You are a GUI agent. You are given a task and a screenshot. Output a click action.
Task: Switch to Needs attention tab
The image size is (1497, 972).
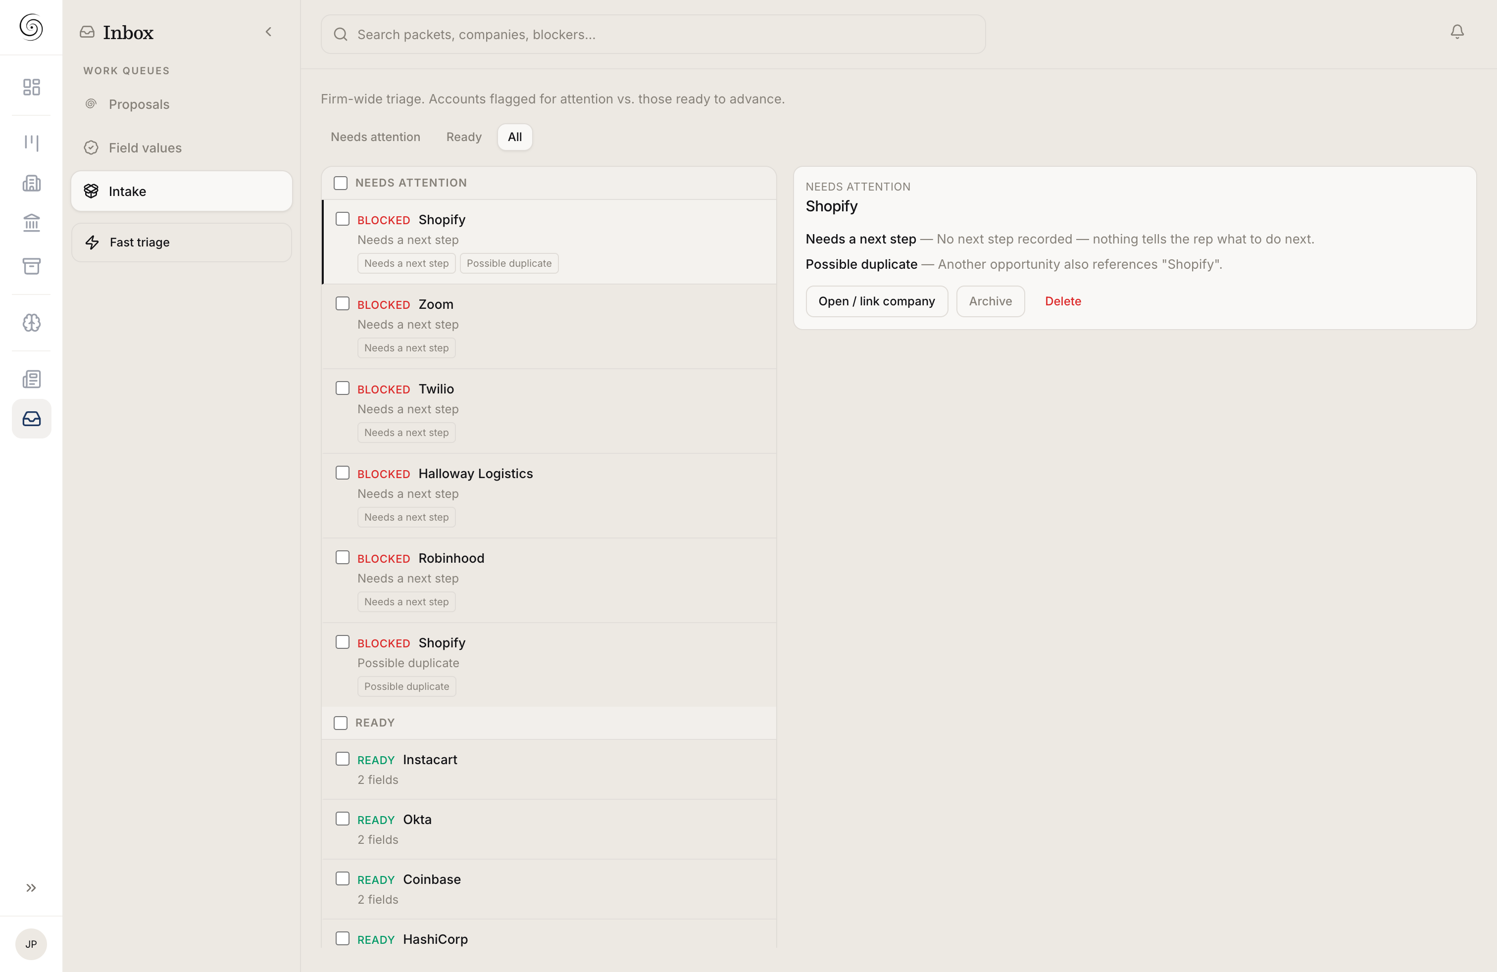[376, 137]
